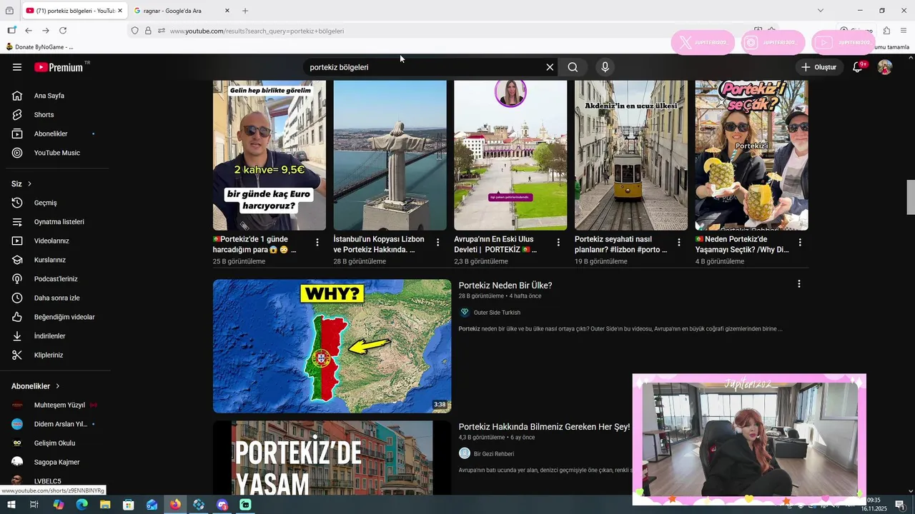Open the Windows Start button

(11, 505)
